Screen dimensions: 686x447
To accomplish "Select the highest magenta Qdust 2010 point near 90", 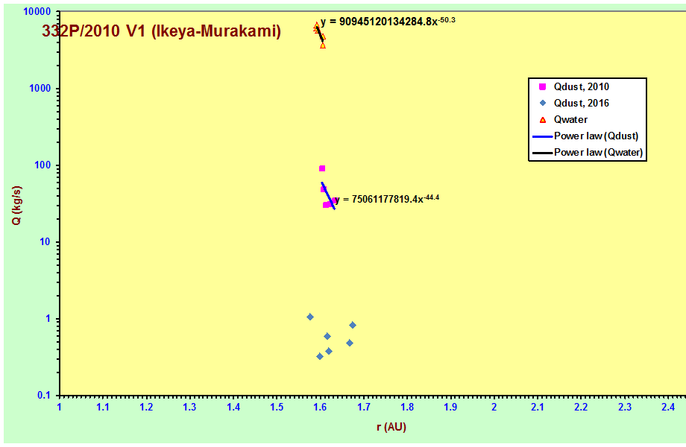I will (322, 168).
